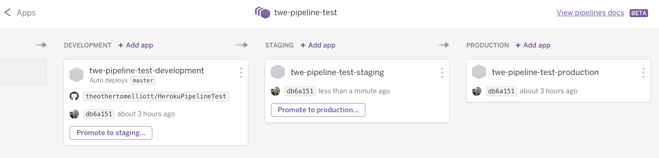Image resolution: width=659 pixels, height=158 pixels.
Task: Click Add app under Staging
Action: pos(318,45)
